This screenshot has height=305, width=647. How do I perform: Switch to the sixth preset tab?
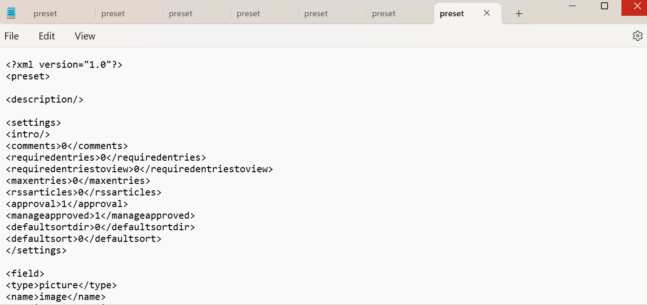tap(400, 13)
